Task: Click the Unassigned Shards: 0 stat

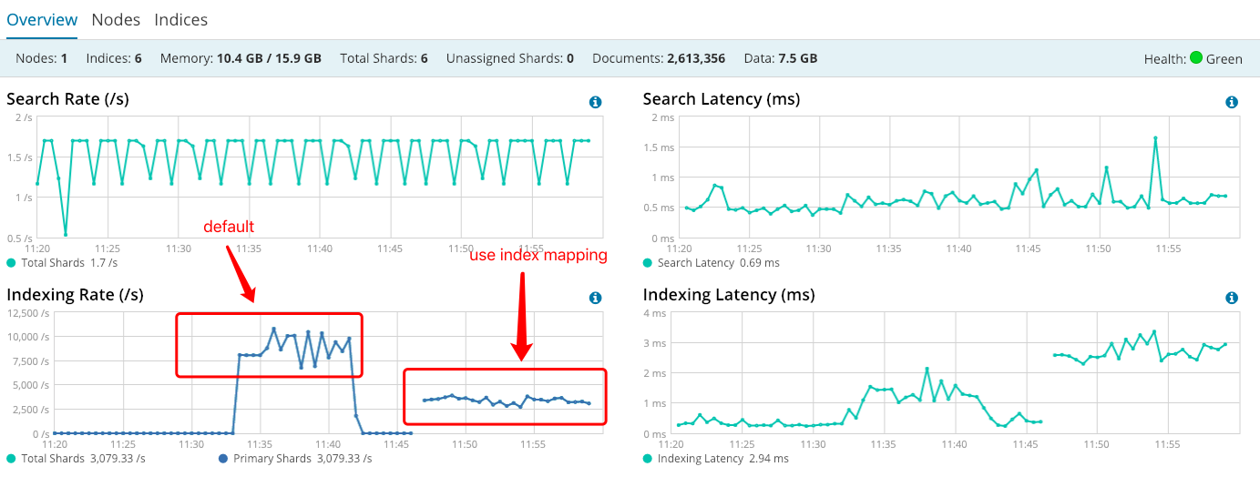Action: coord(510,58)
